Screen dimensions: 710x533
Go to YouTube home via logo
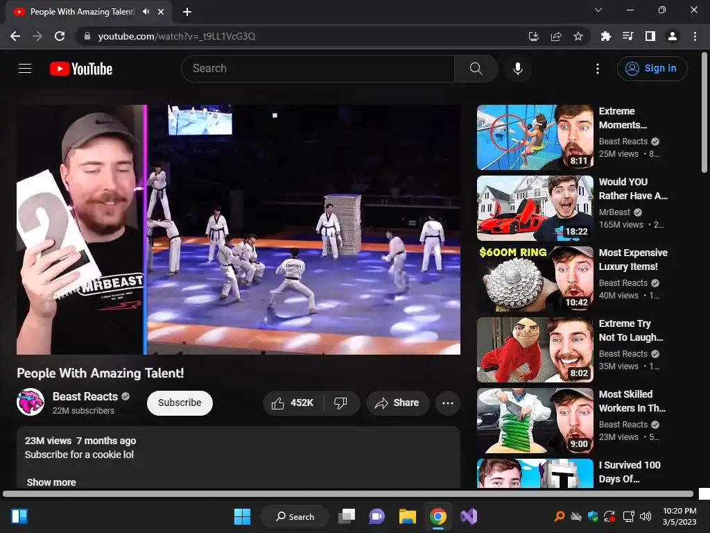coord(81,69)
